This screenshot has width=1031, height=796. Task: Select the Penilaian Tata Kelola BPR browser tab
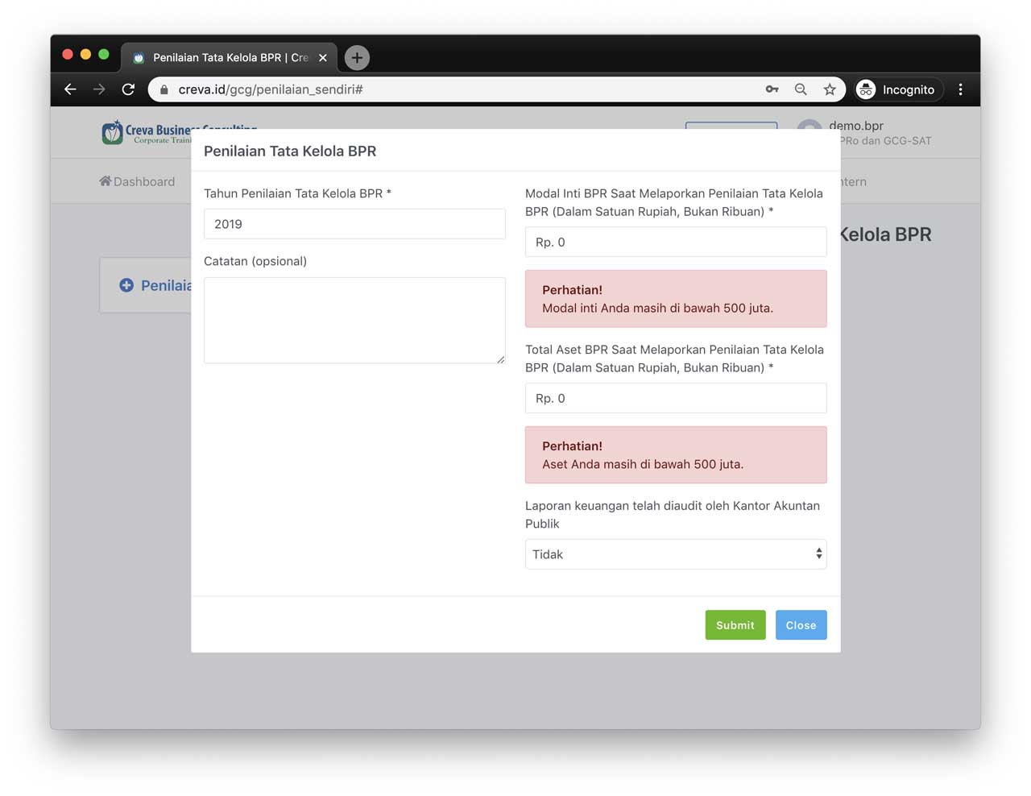230,58
